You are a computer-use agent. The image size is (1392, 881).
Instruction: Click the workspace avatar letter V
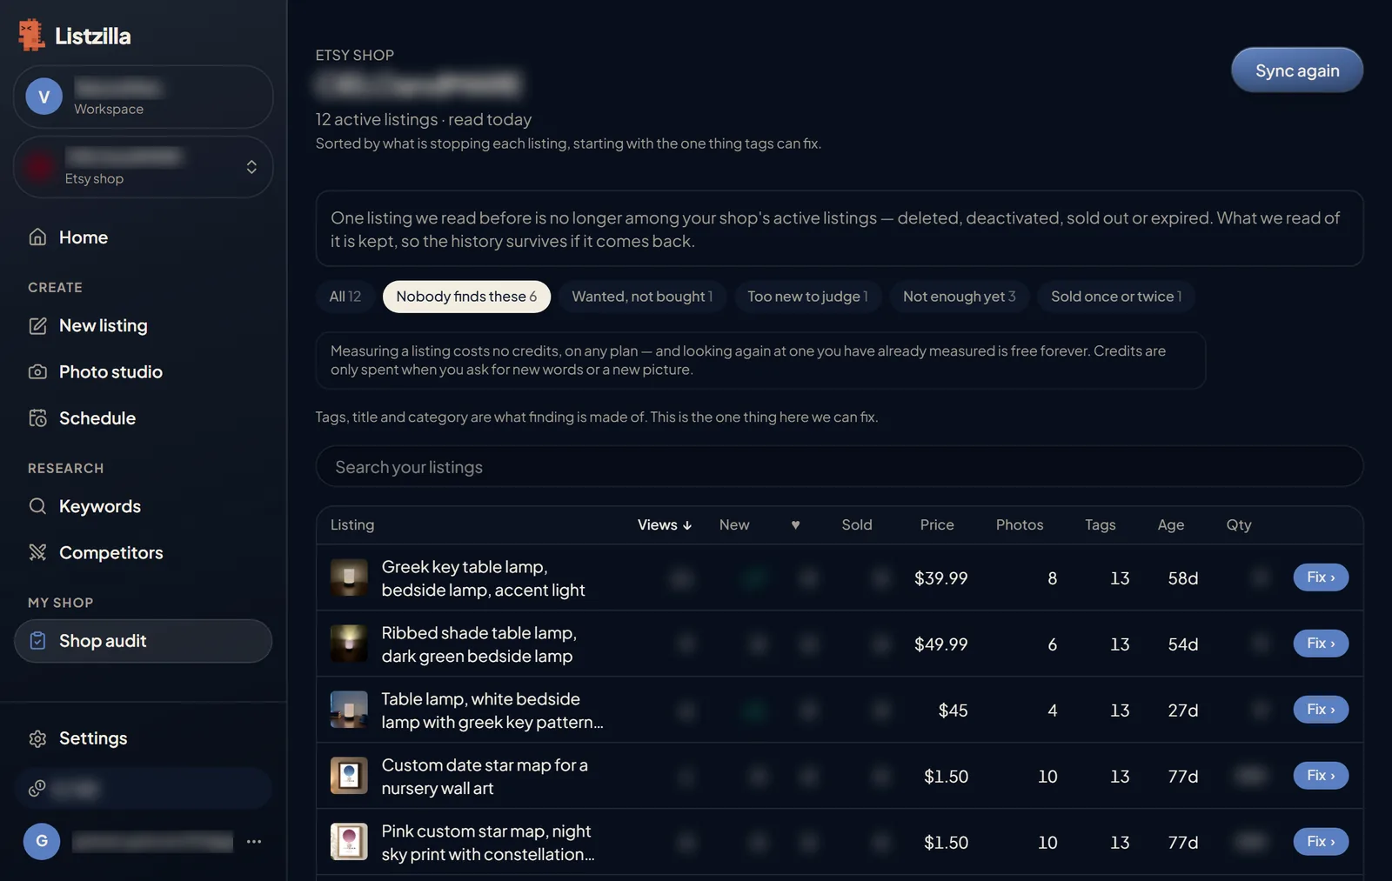tap(43, 97)
